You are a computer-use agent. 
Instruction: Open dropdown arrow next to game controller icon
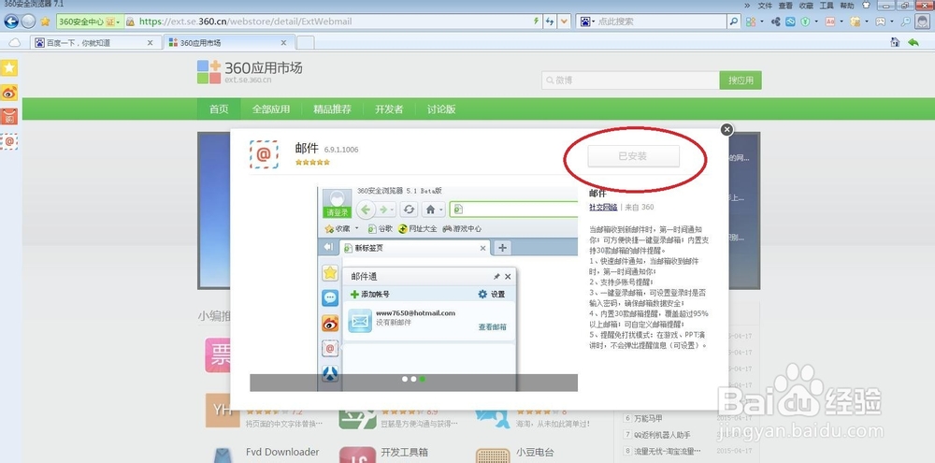click(x=891, y=22)
